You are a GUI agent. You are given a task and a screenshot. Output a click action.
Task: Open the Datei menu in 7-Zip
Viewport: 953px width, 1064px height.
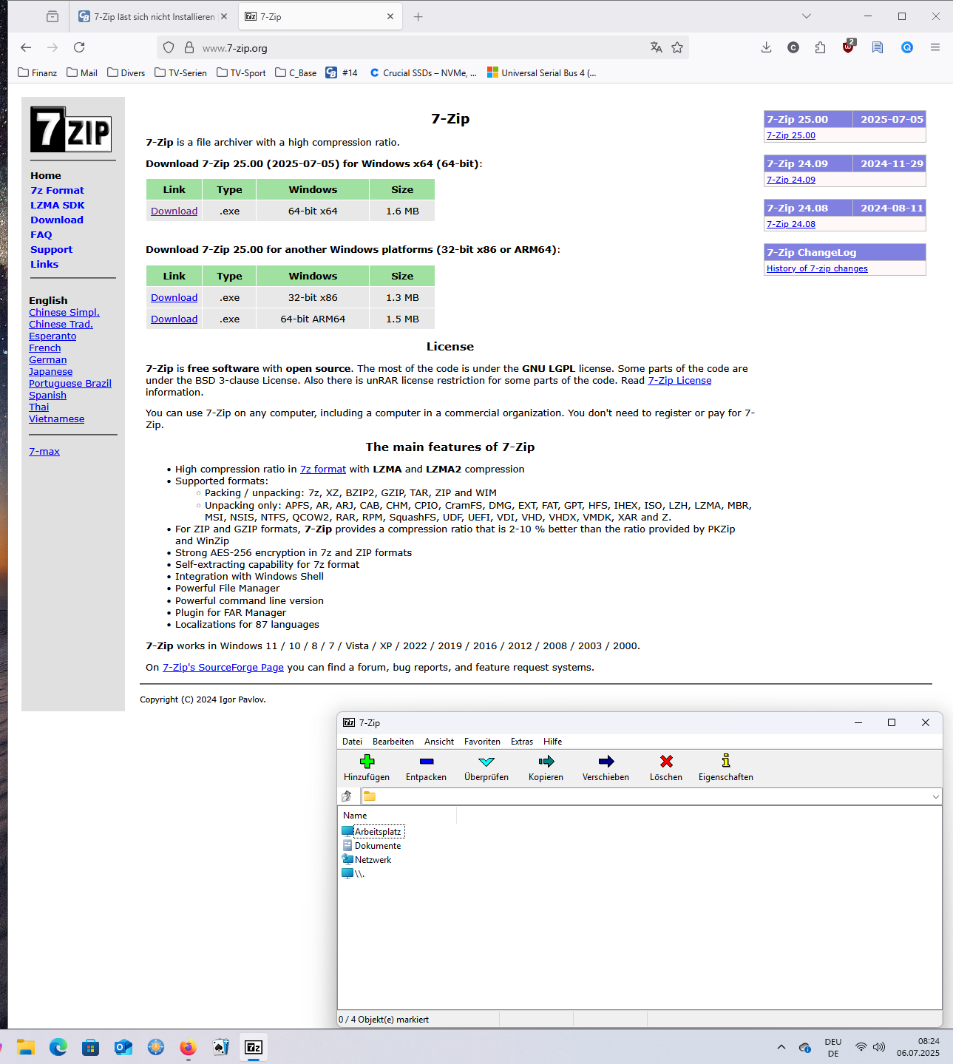[353, 742]
